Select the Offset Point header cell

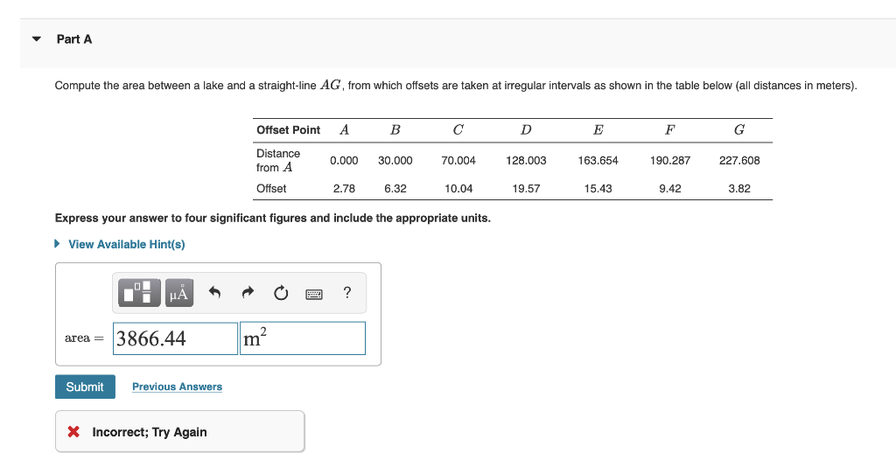tap(289, 130)
